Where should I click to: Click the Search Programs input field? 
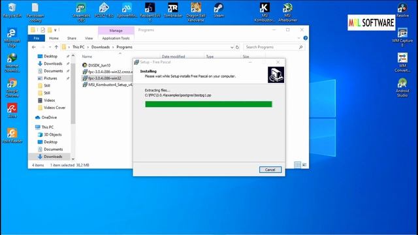pos(274,47)
